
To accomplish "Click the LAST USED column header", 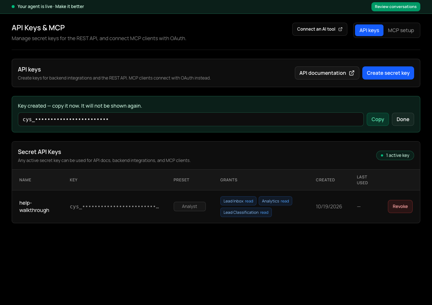I will pos(362,180).
